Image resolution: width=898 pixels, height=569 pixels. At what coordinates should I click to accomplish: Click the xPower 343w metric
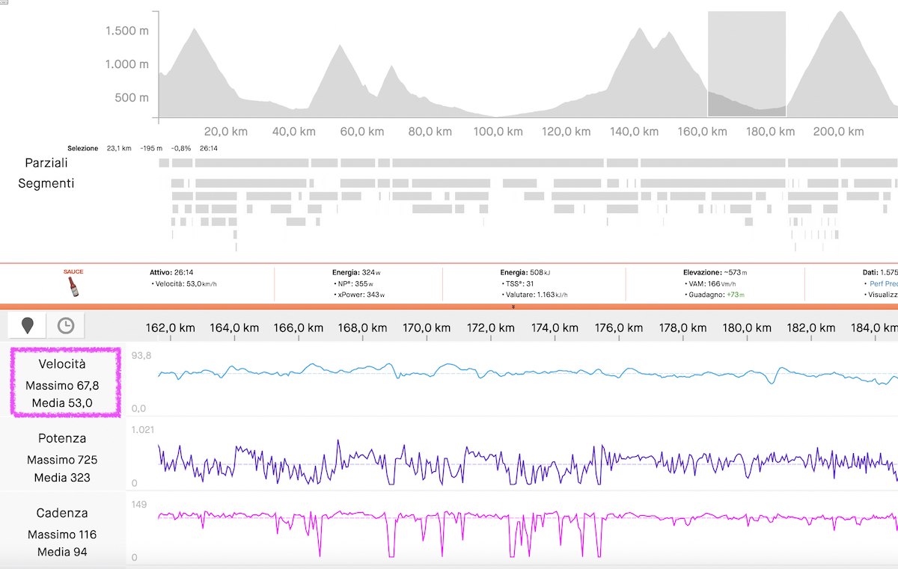tap(361, 295)
